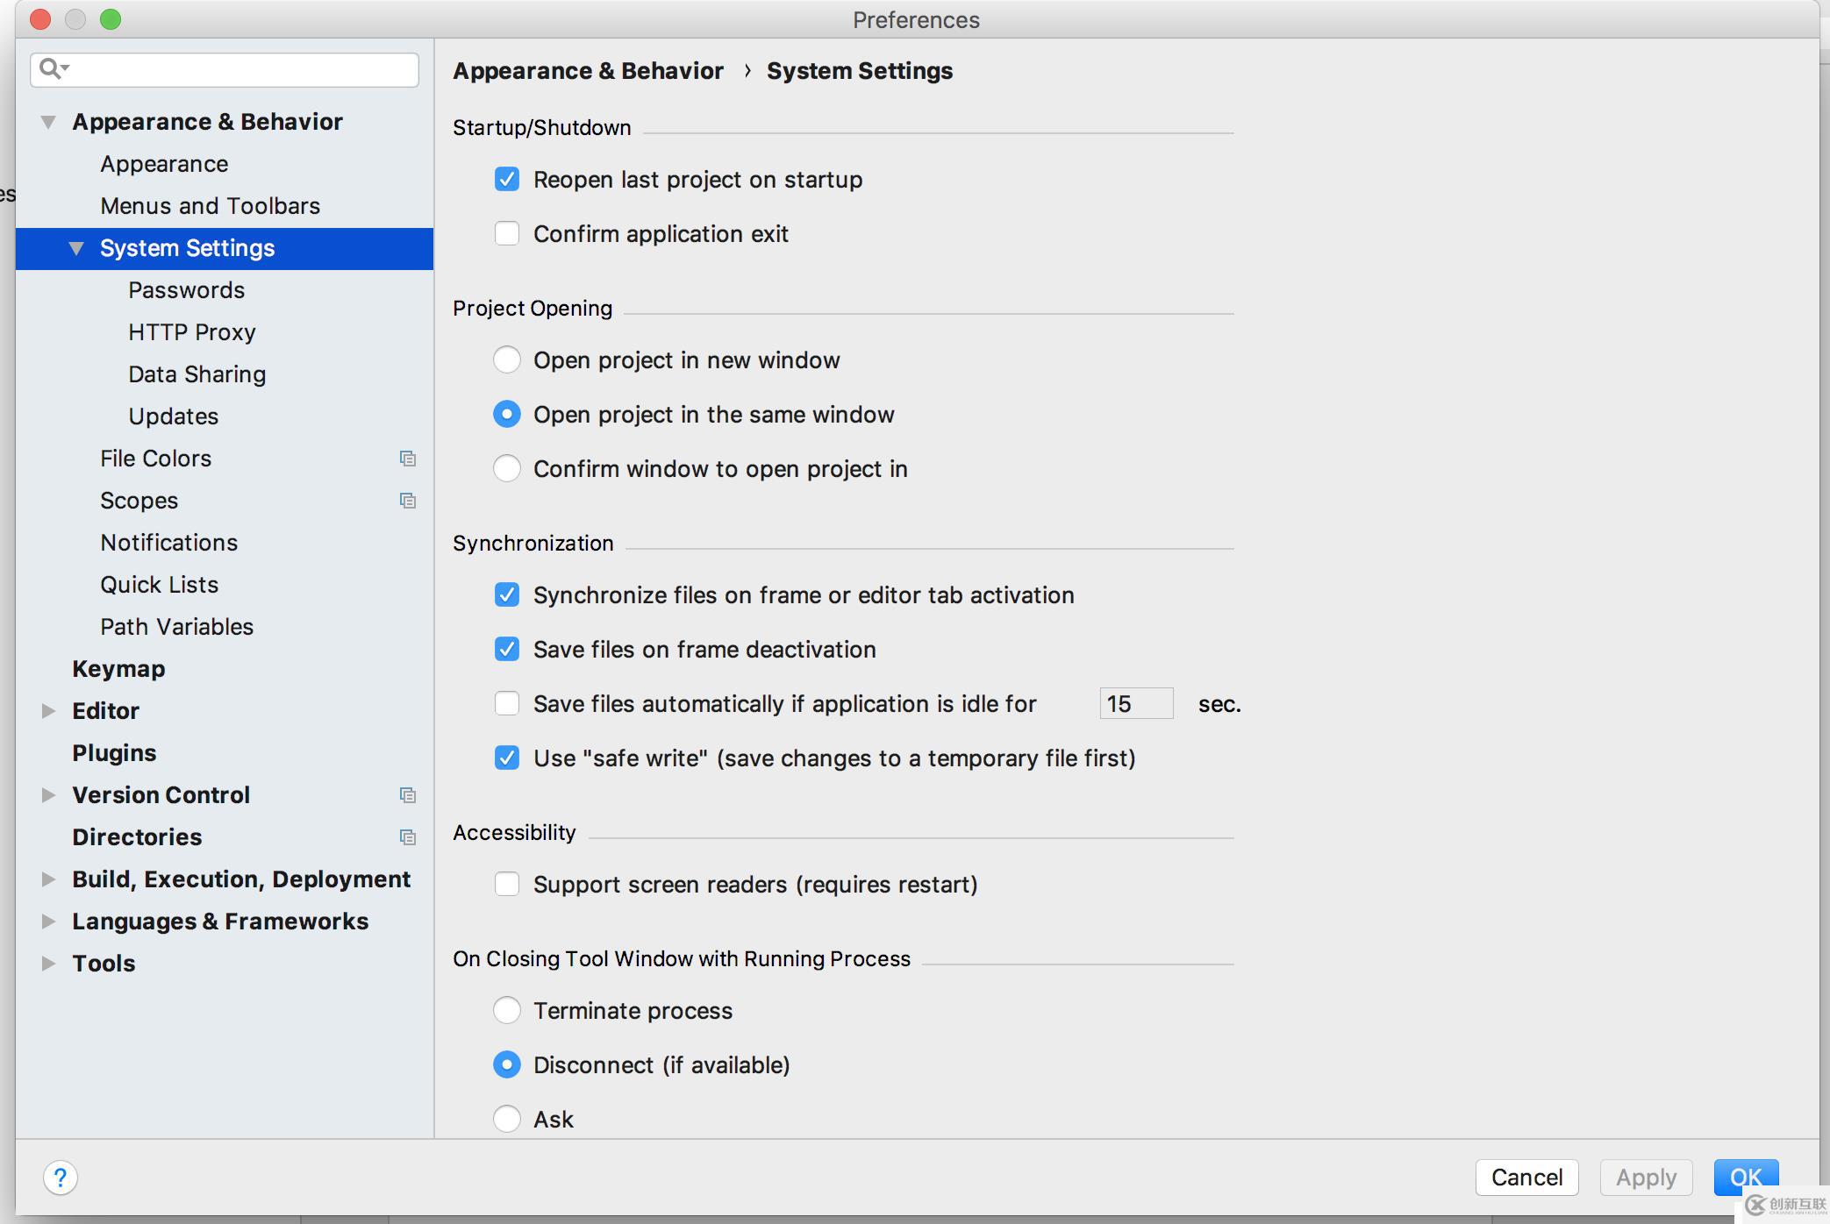Select Terminate process radio button
1830x1224 pixels.
point(507,1009)
